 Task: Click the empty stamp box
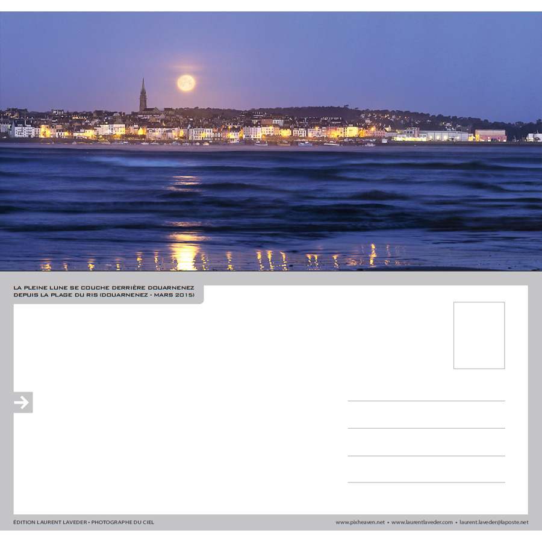coord(479,335)
